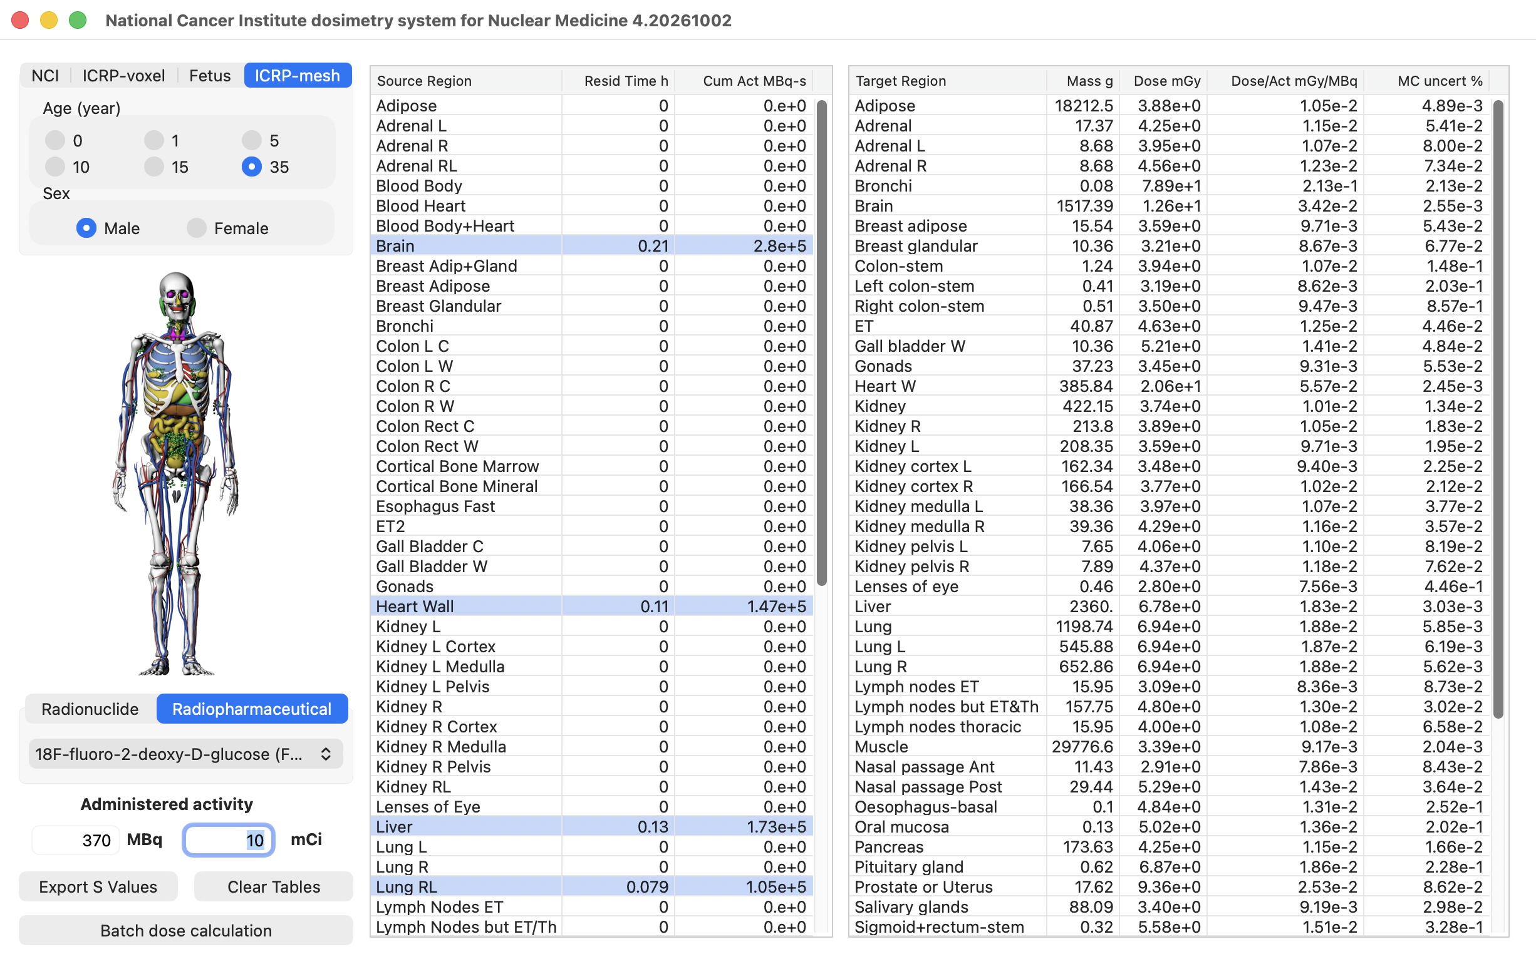The height and width of the screenshot is (964, 1536).
Task: Select the Gonads source region row
Action: tap(591, 586)
